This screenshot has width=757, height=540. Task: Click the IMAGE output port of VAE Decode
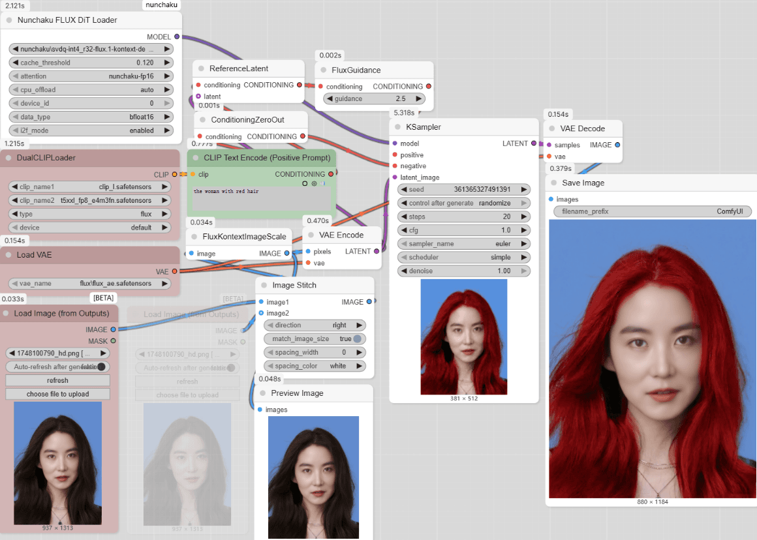coord(617,145)
